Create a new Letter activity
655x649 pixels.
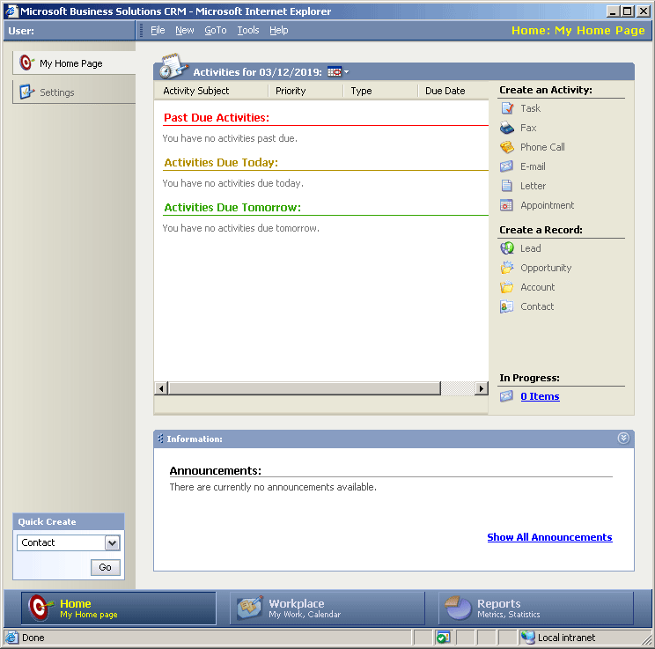point(533,186)
